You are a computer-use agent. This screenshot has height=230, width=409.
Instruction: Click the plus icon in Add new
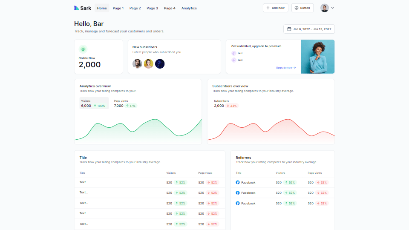pyautogui.click(x=268, y=8)
